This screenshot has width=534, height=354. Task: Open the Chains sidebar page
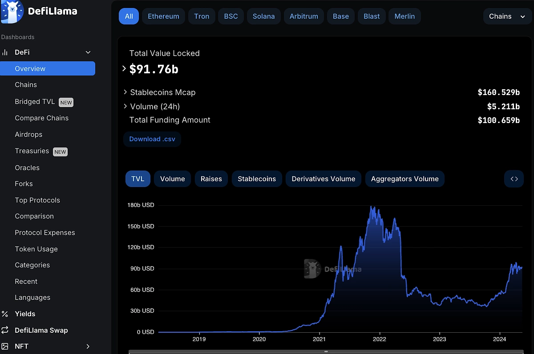[26, 85]
